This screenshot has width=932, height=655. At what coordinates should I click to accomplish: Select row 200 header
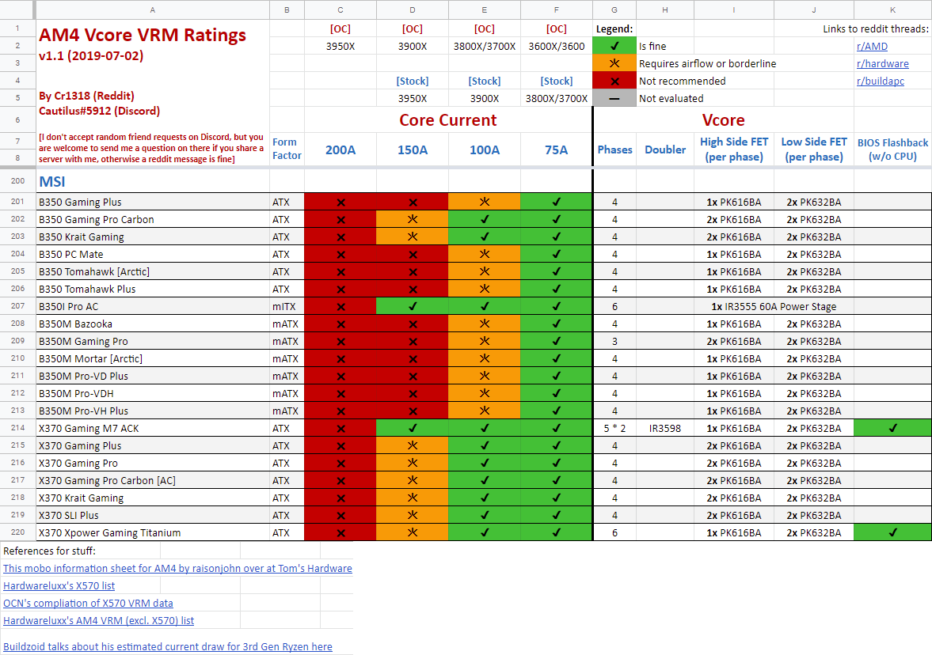[x=17, y=181]
